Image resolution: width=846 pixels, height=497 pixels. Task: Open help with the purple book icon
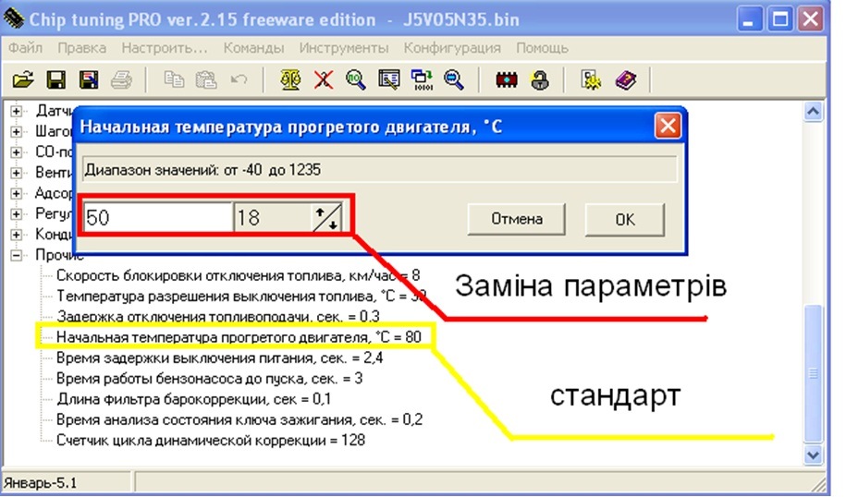(x=625, y=79)
